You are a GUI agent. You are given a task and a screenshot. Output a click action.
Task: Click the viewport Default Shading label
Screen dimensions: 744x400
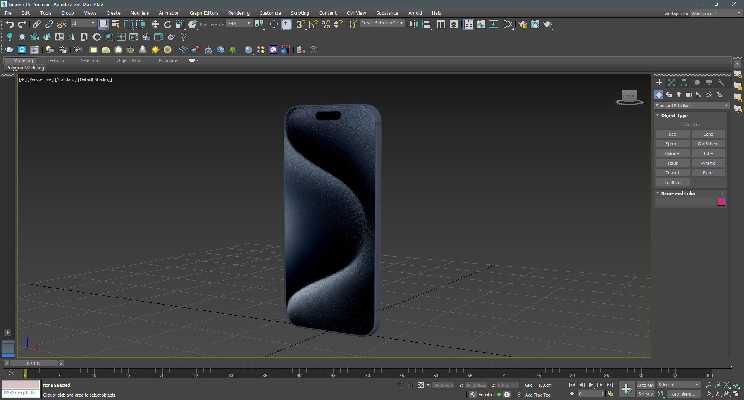tap(95, 79)
